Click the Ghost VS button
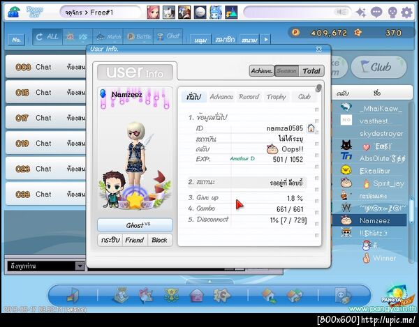Screen dimensions: 419x327 click(135, 225)
